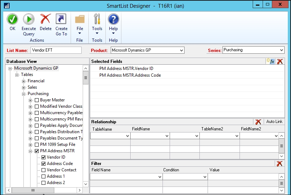The height and width of the screenshot is (195, 291).
Task: Check the Multicurrency Payables checkbox
Action: point(37,113)
